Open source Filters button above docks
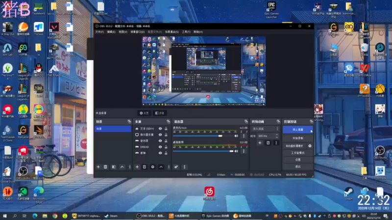Screen dimensions: 392x220 click(160, 113)
